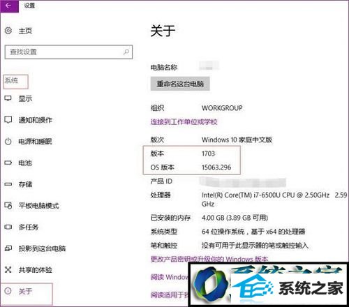Viewport: 349px width, 307px height.
Task: Select the WORKGROUP organization value
Action: tap(222, 108)
